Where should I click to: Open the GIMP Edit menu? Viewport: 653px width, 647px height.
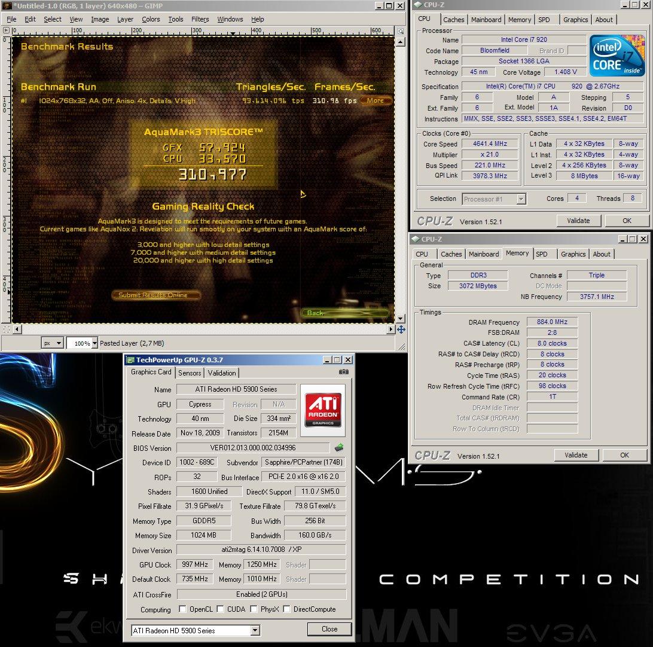[x=30, y=19]
